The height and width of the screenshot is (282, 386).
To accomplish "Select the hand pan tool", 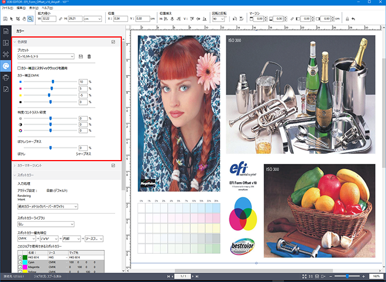I will (x=24, y=19).
